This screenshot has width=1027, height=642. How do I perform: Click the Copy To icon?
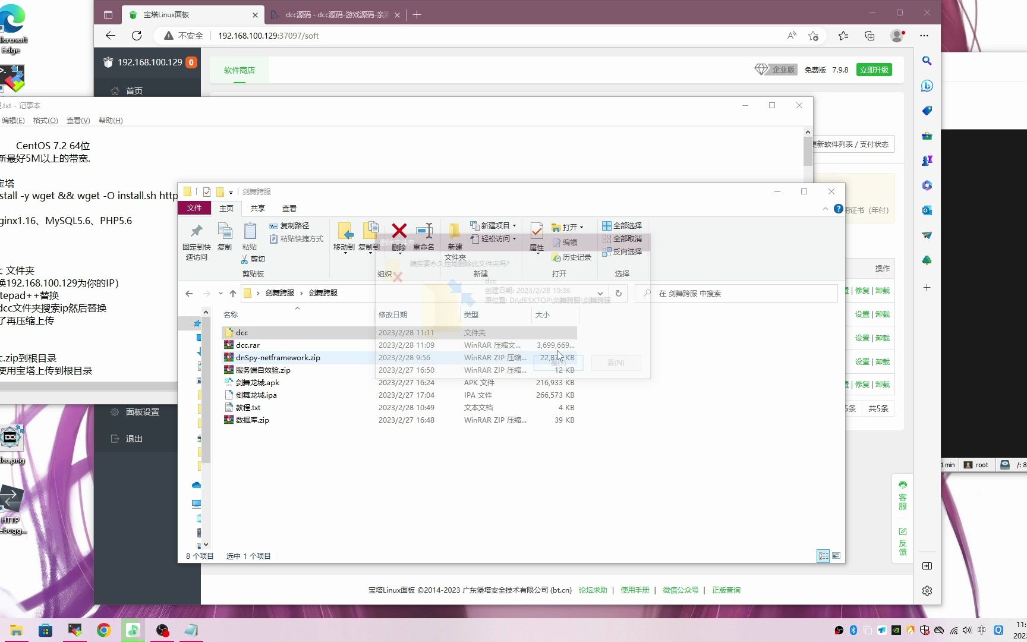click(x=369, y=238)
